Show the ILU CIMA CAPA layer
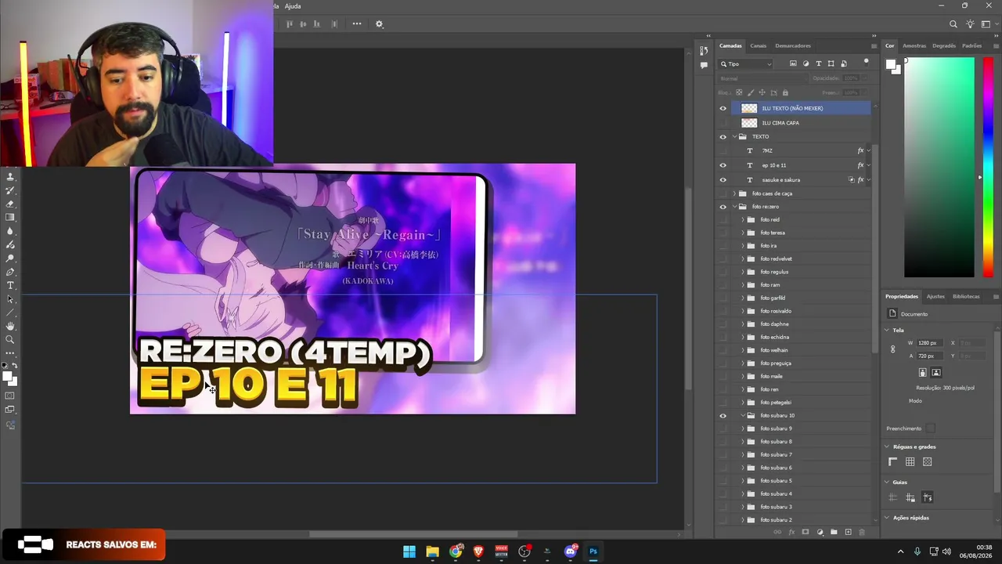Viewport: 1002px width, 564px height. 723,123
